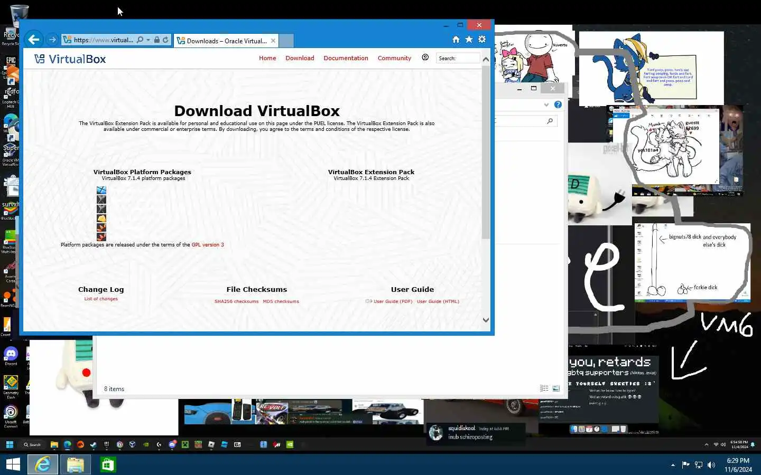The height and width of the screenshot is (475, 761).
Task: Open the Download menu item
Action: click(300, 58)
